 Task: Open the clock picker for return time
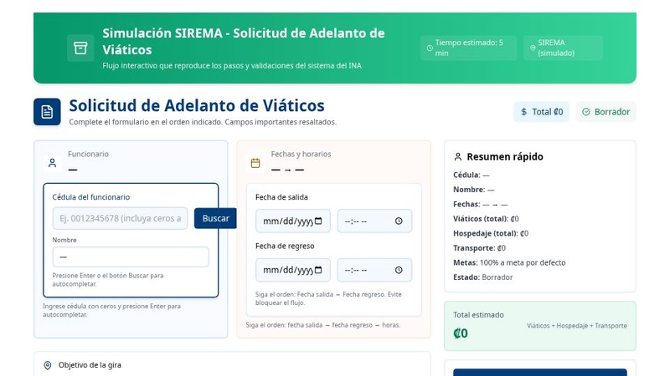pos(399,270)
